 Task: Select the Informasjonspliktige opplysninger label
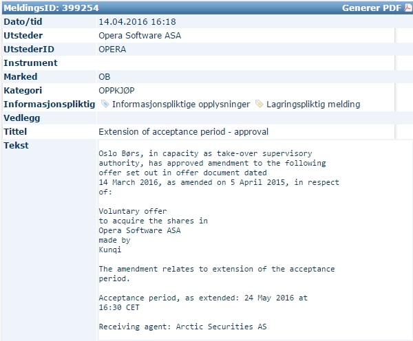point(181,104)
